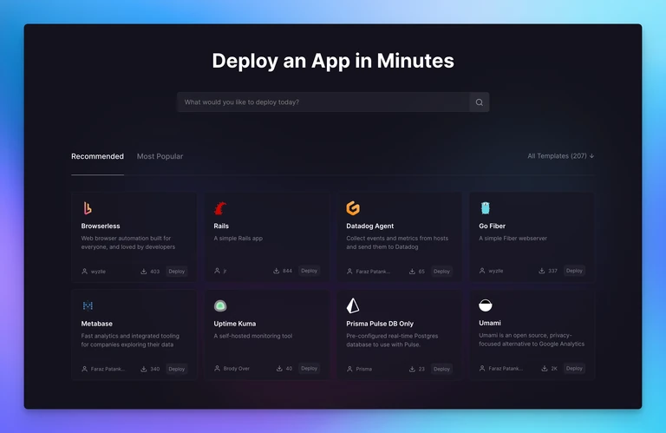Click the Datadog Agent logo icon
666x433 pixels.
pos(353,208)
